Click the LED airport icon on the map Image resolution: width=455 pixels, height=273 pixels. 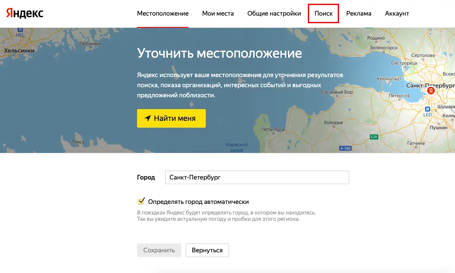point(428,109)
